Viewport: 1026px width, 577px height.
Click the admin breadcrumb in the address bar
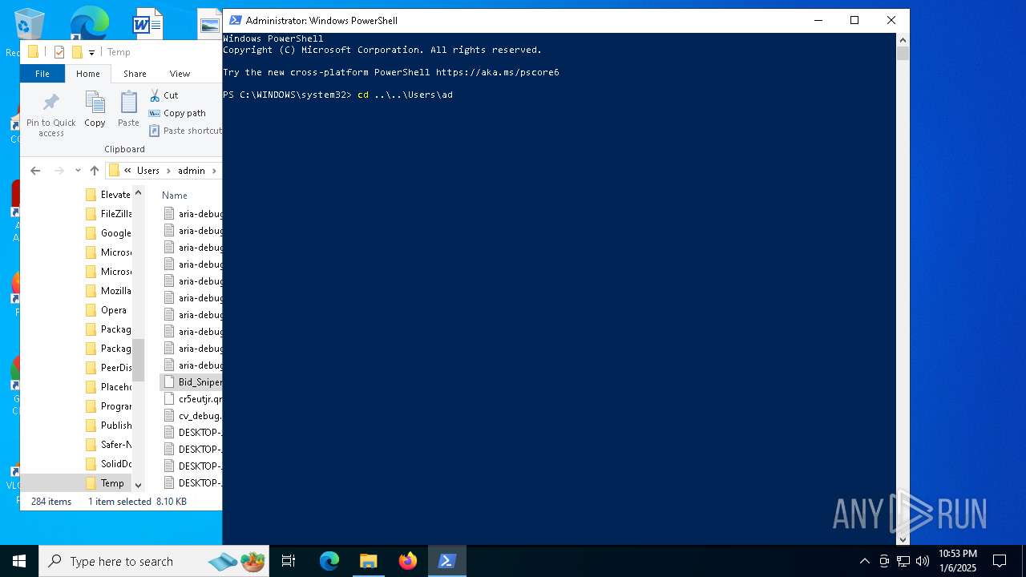(192, 171)
